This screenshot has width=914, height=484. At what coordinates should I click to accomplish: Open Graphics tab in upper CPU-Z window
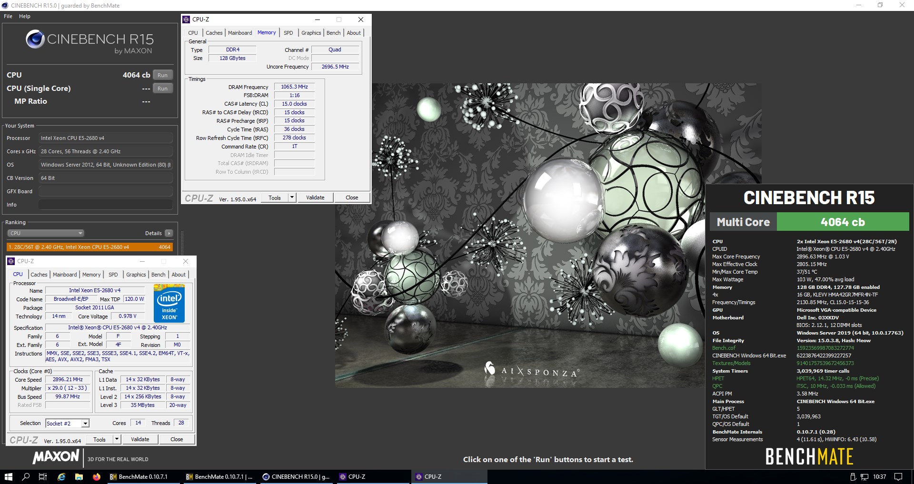point(311,33)
